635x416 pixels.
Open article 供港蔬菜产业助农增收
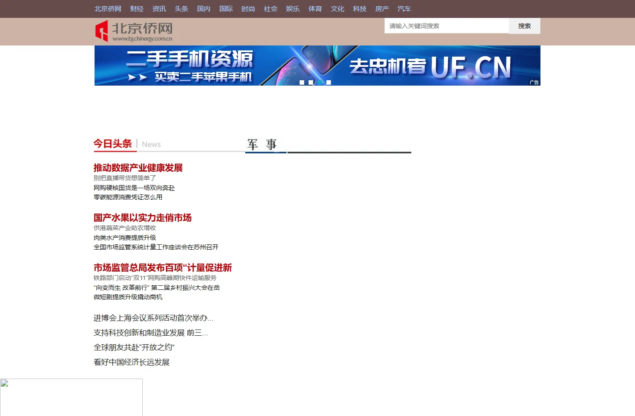tap(125, 228)
